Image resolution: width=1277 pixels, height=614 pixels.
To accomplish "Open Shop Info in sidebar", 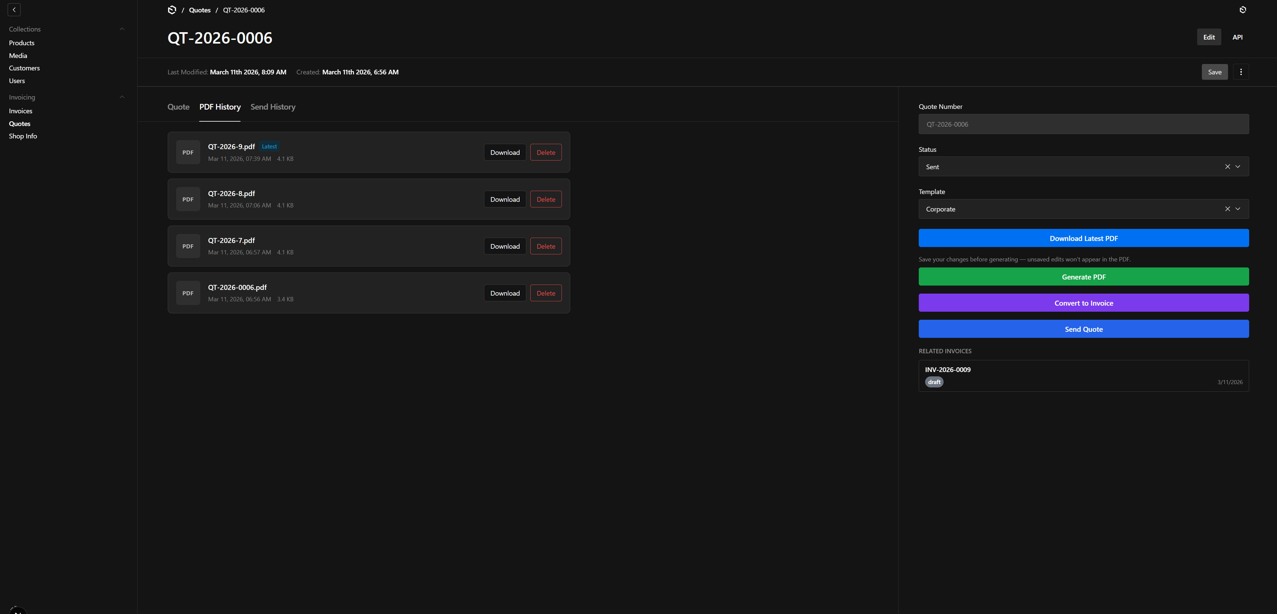I will [23, 136].
